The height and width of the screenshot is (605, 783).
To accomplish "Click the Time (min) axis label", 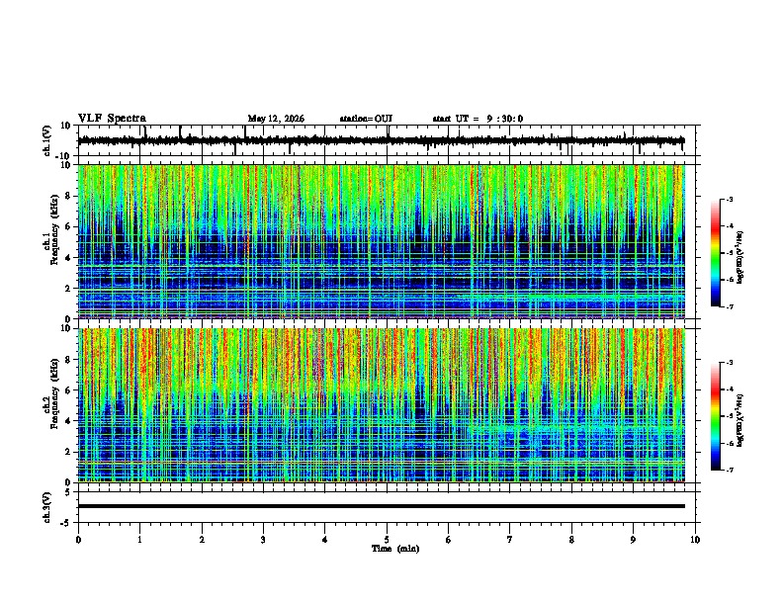I will [x=395, y=549].
